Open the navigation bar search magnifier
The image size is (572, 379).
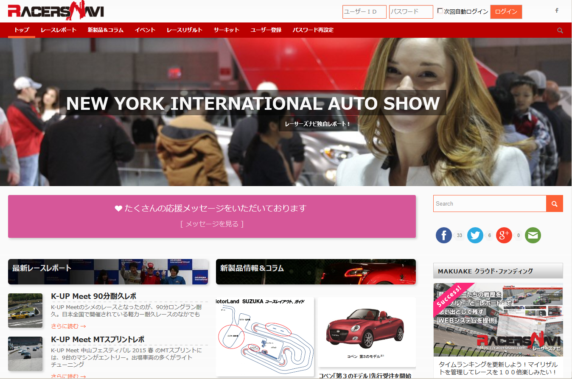(560, 31)
